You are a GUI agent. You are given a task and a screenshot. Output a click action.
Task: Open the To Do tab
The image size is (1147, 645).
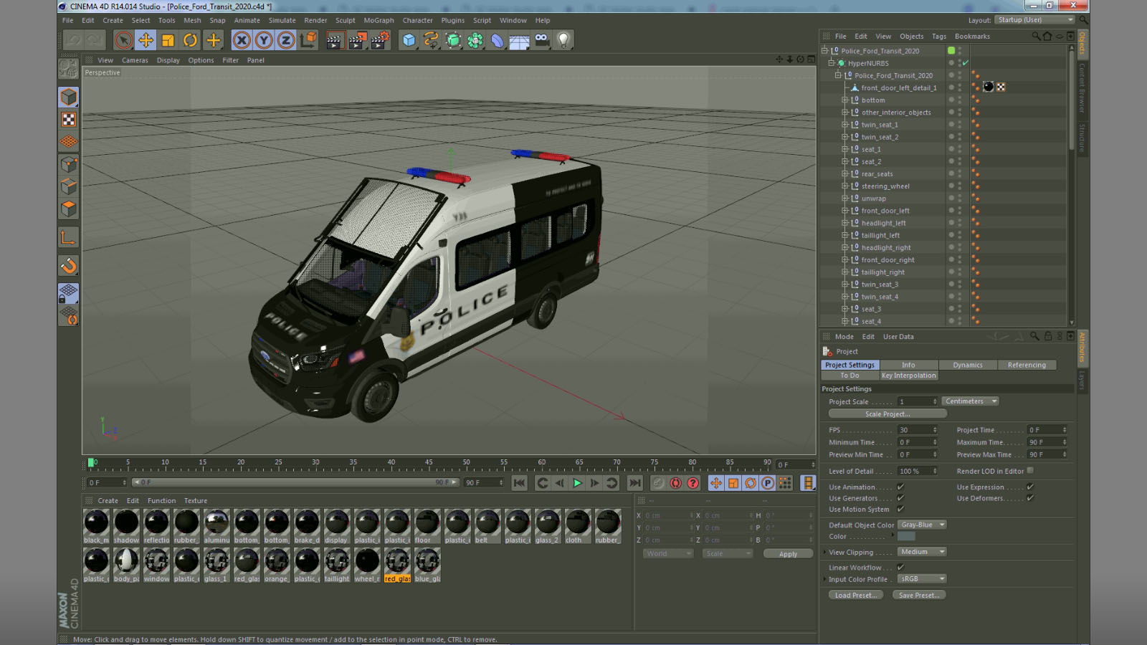(x=849, y=376)
